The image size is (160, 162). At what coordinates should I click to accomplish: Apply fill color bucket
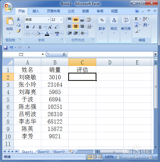click(x=38, y=34)
